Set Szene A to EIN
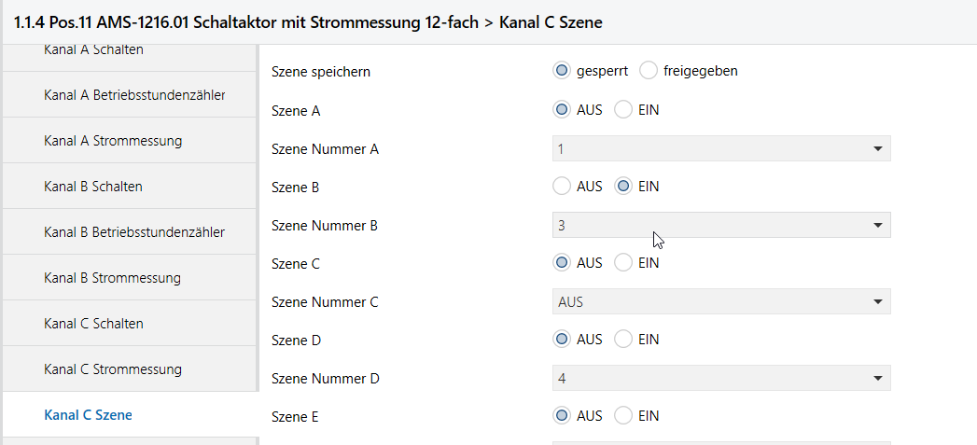 pyautogui.click(x=623, y=110)
